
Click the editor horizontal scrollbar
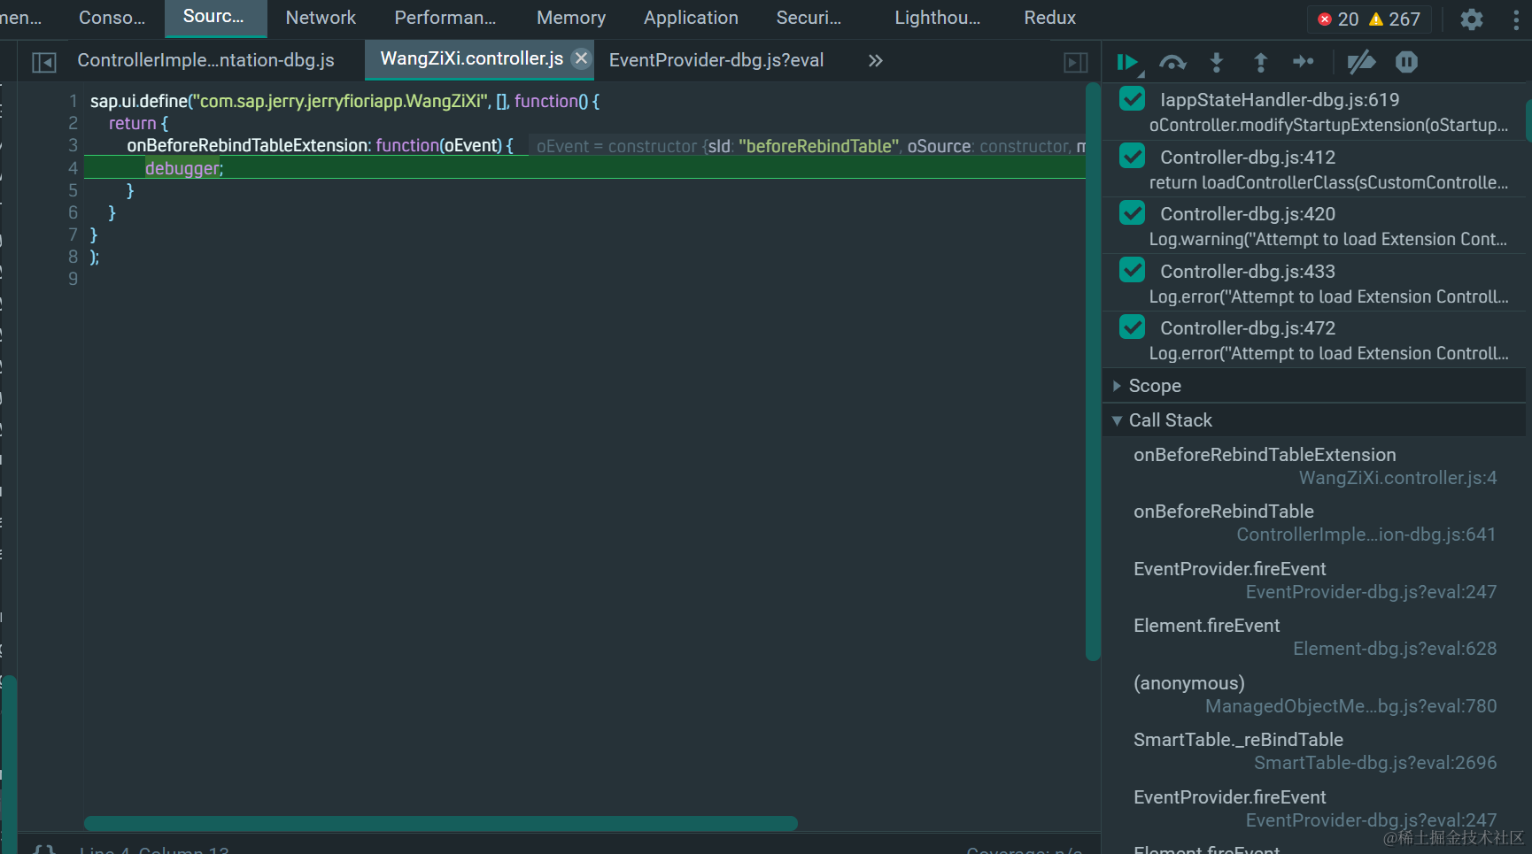[x=441, y=823]
